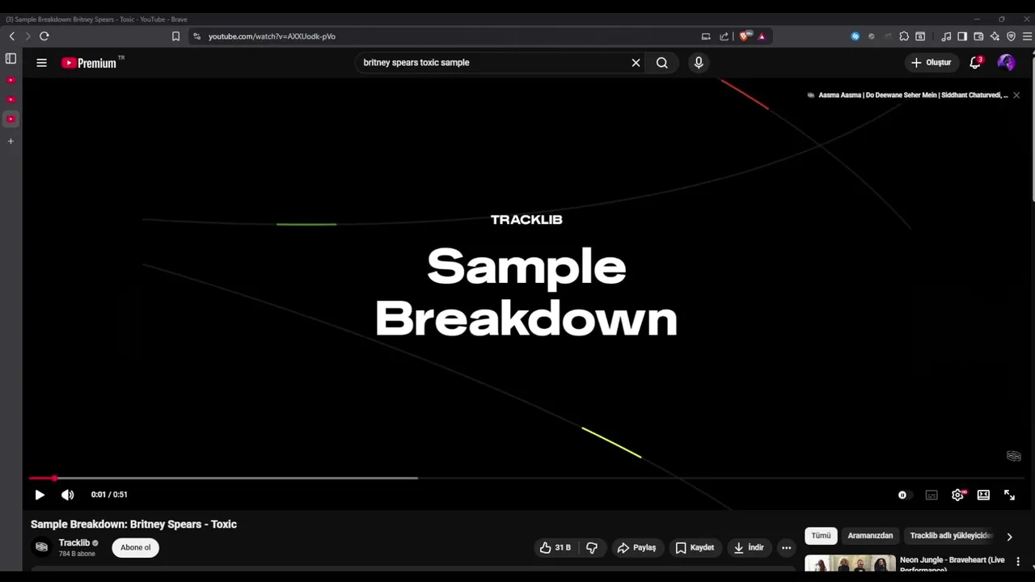
Task: Open the Brave VPN shield icon
Action: pyautogui.click(x=1011, y=36)
